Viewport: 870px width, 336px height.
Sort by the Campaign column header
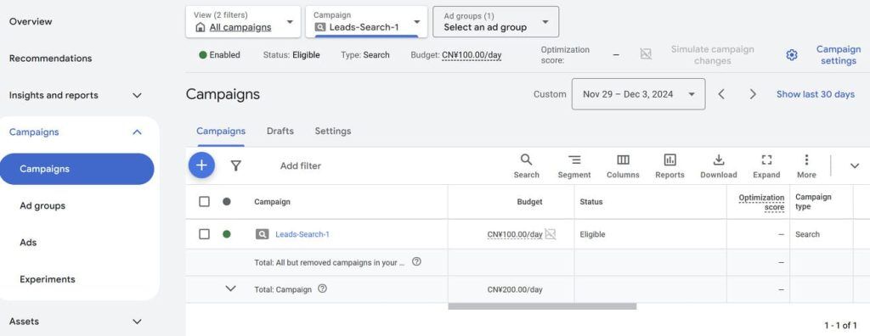(x=272, y=202)
